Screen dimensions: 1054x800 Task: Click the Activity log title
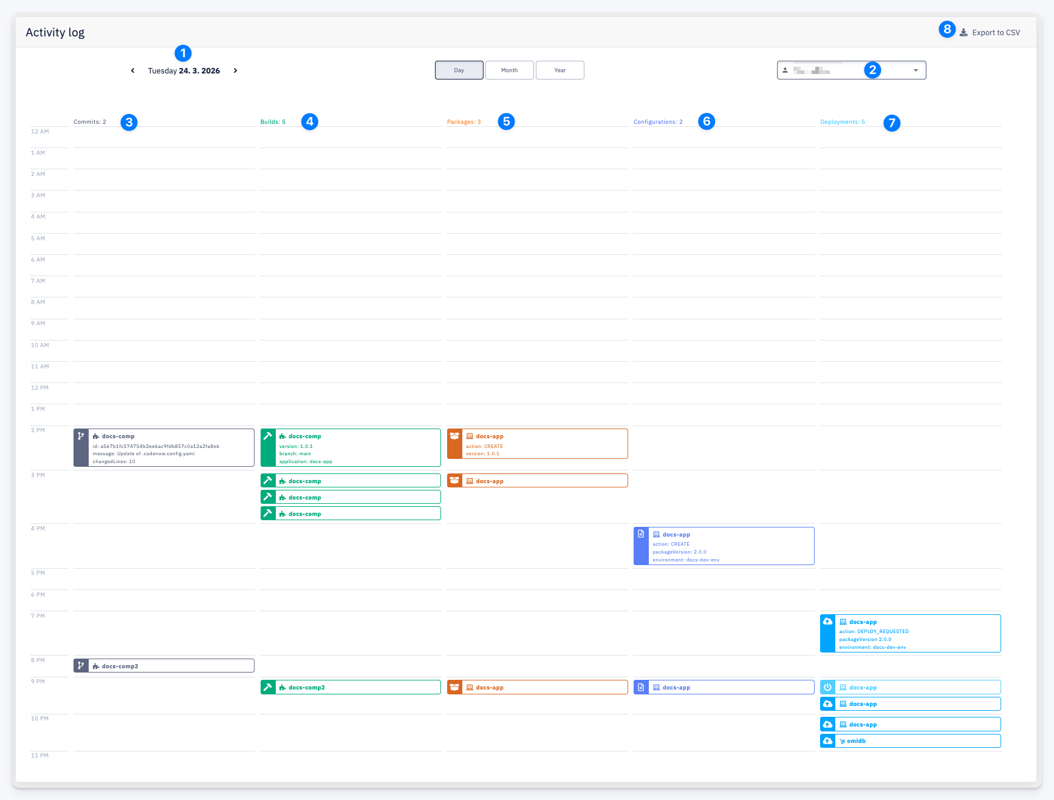point(55,33)
